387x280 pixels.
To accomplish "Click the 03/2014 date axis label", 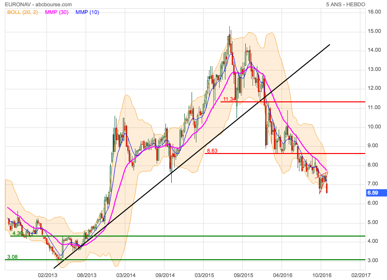I will (126, 275).
